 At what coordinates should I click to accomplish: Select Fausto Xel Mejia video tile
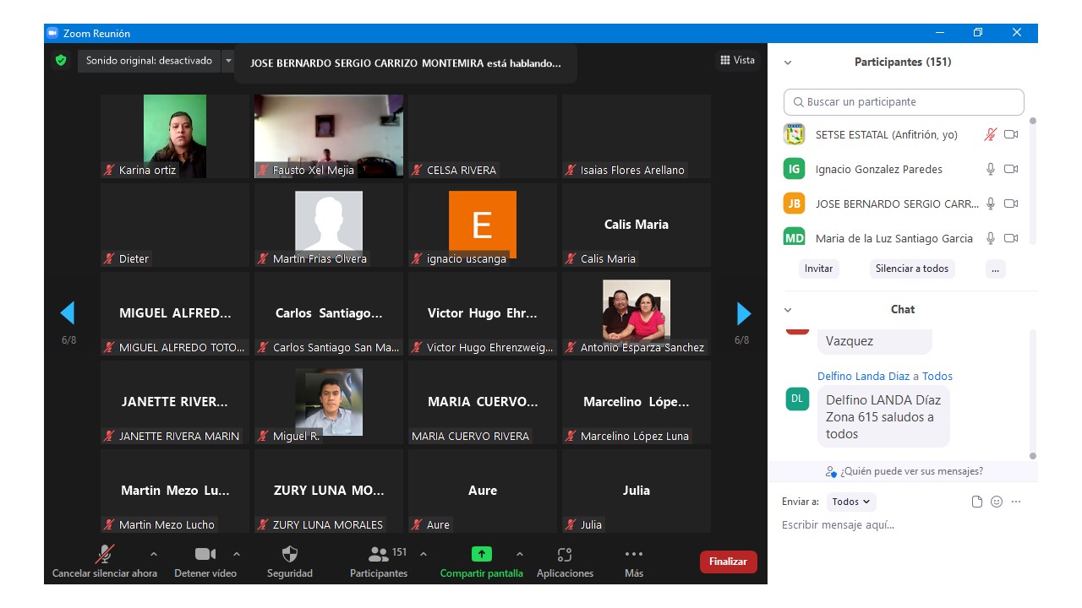329,136
